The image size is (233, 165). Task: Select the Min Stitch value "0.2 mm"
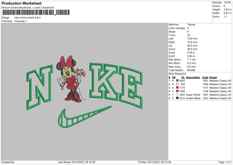click(x=191, y=63)
